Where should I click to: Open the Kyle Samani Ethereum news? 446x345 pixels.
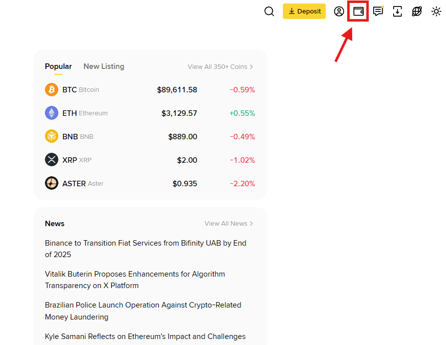coord(145,337)
